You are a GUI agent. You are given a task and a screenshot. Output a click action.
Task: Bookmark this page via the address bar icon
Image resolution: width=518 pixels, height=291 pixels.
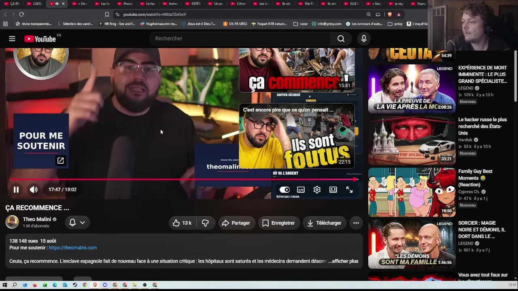pos(107,15)
